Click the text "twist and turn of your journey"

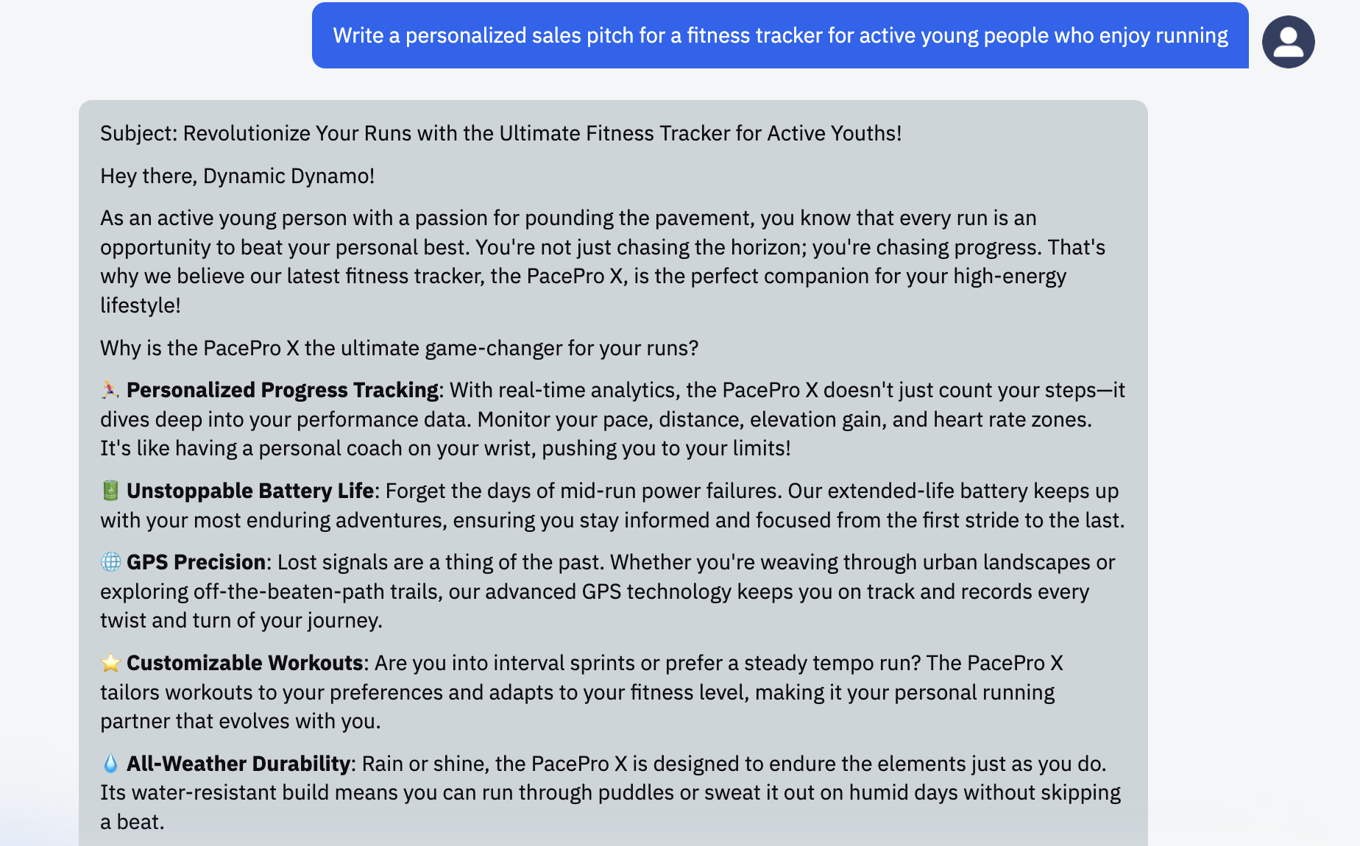[x=241, y=620]
